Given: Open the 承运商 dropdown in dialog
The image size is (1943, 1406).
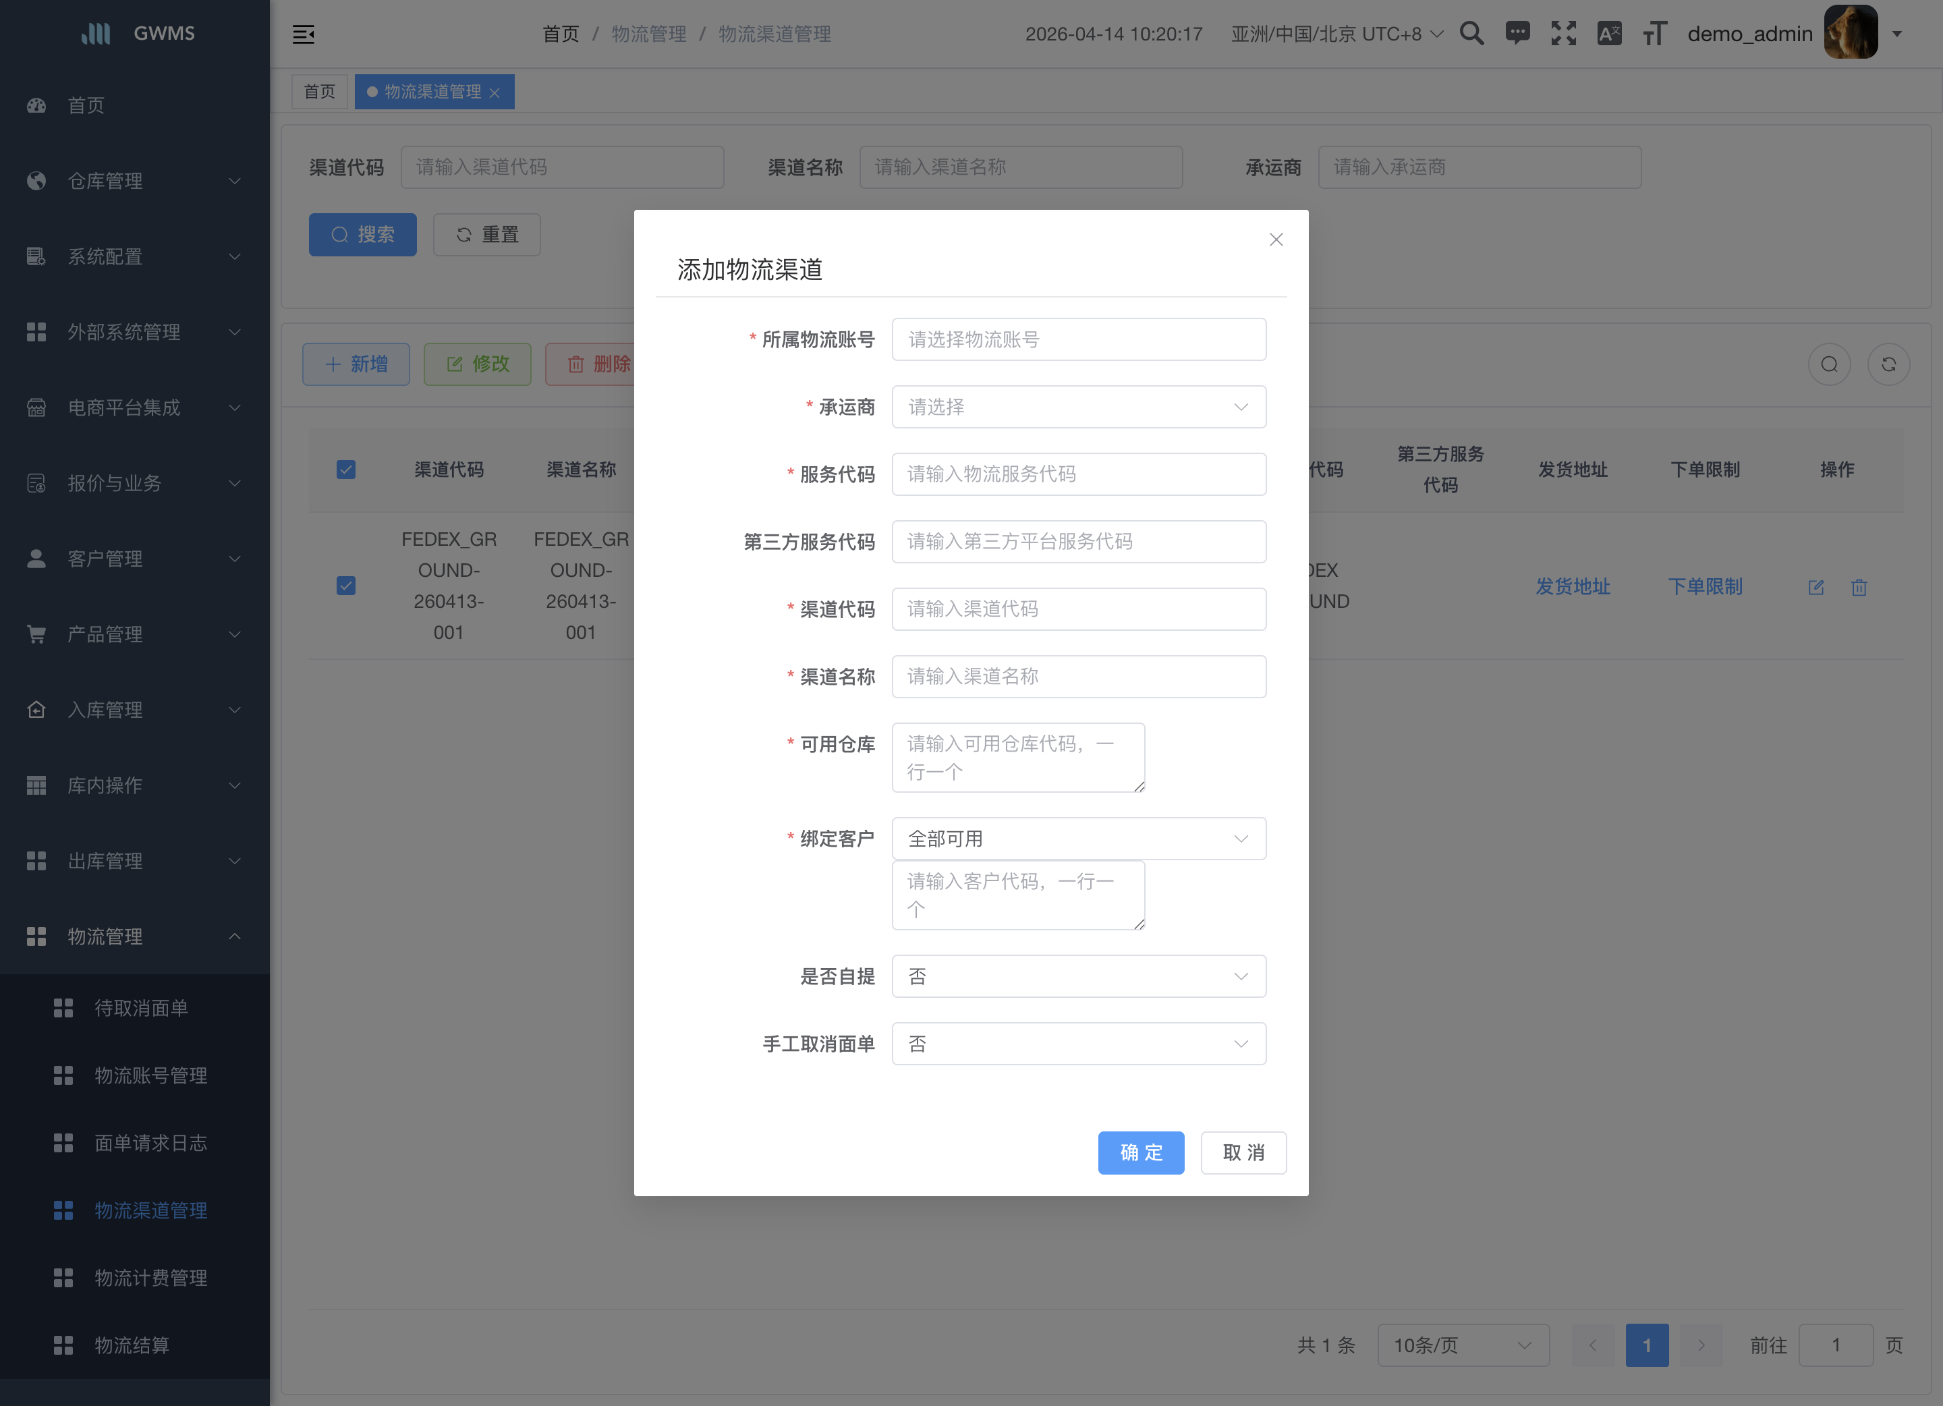Looking at the screenshot, I should 1079,407.
